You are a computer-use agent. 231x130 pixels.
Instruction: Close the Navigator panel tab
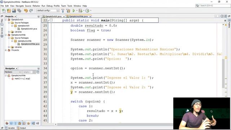17,68
